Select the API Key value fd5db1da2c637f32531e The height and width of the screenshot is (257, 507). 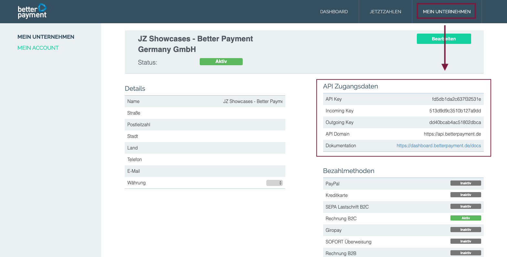click(457, 99)
